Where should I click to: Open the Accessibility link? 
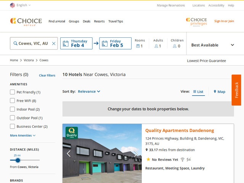click(x=216, y=5)
